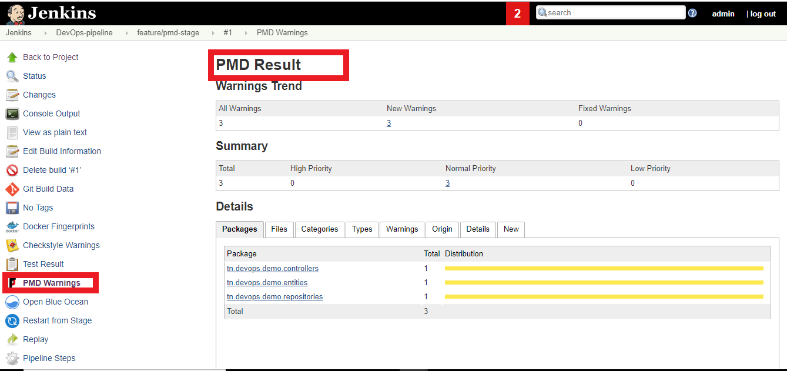The width and height of the screenshot is (787, 371).
Task: Open the Git Build Data text link
Action: (x=48, y=189)
